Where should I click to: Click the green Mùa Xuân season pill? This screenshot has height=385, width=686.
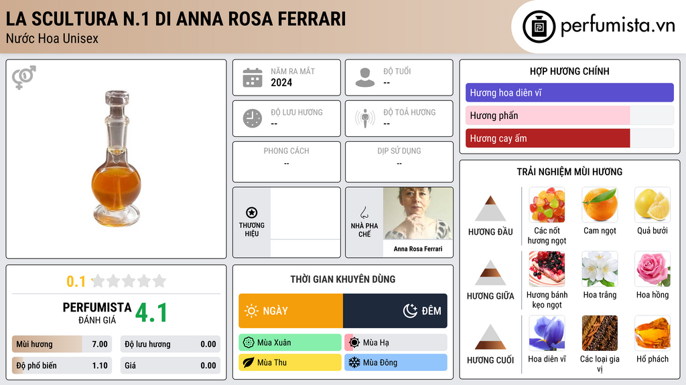290,343
